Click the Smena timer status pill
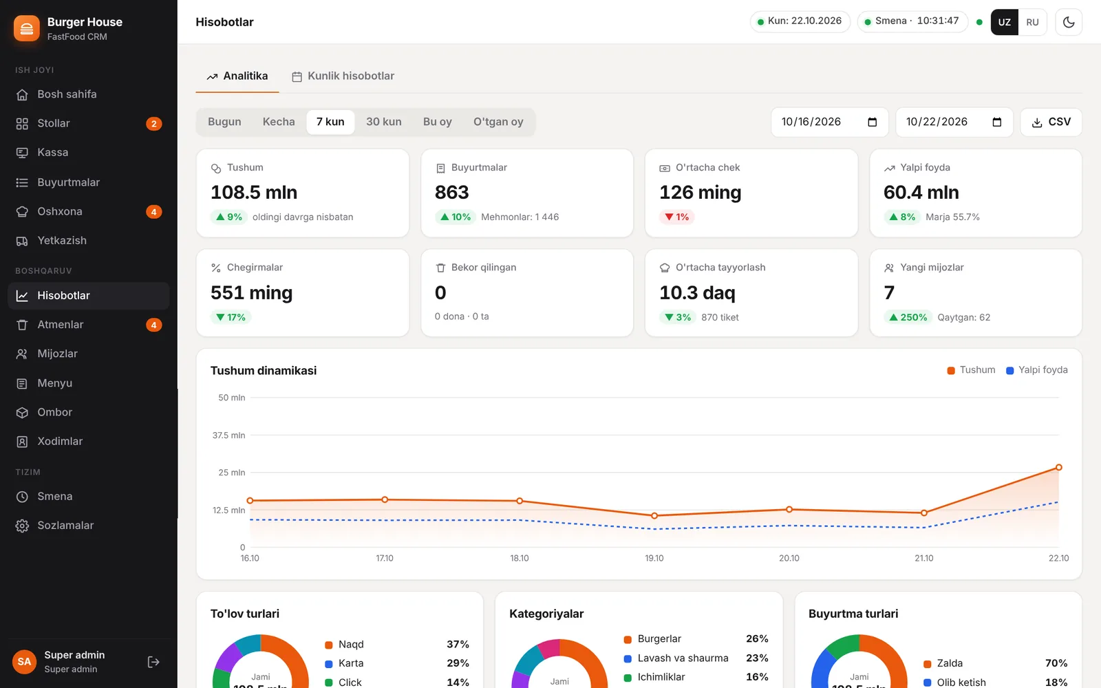Image resolution: width=1101 pixels, height=688 pixels. coord(912,21)
